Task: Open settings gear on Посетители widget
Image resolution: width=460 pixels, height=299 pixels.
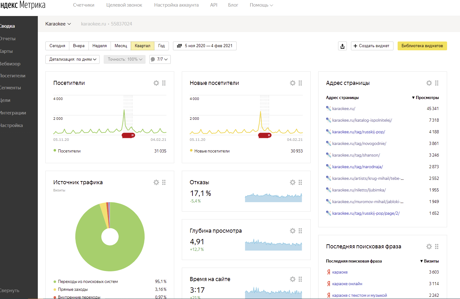Action: coord(156,83)
